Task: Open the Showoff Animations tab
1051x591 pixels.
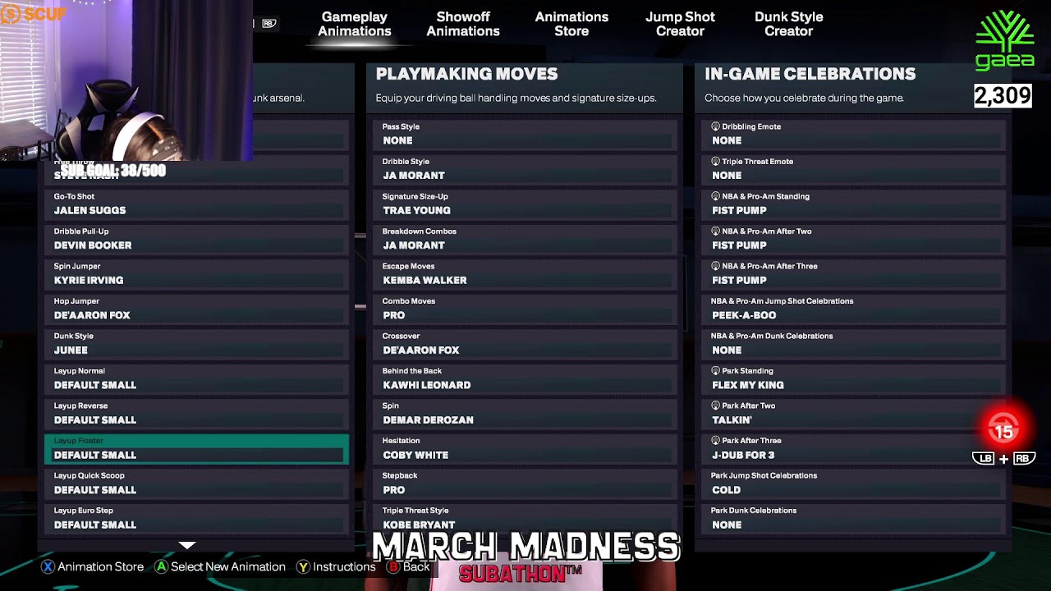Action: tap(463, 24)
